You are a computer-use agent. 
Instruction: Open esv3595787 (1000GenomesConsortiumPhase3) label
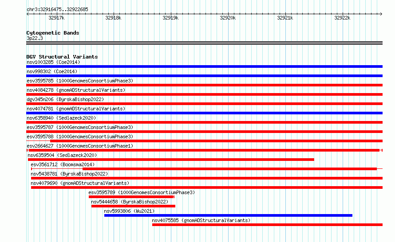click(x=80, y=127)
